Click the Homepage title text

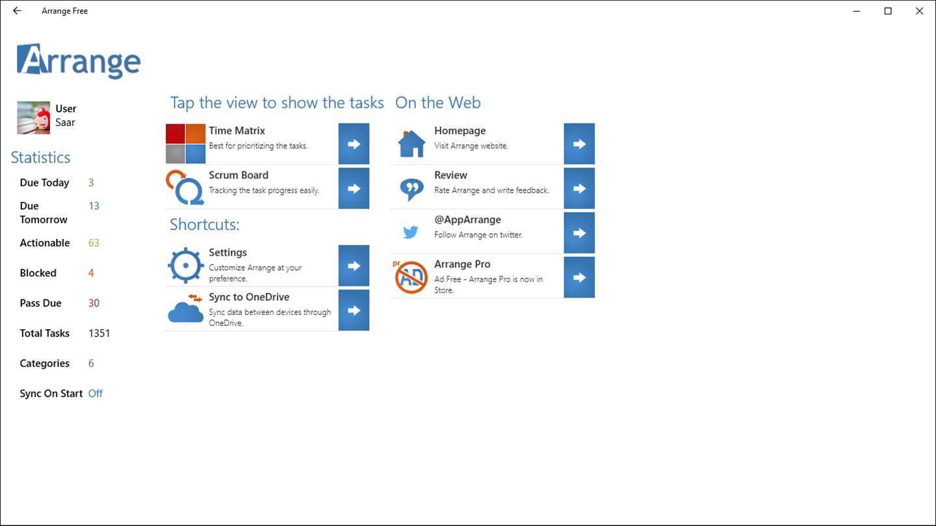click(460, 131)
